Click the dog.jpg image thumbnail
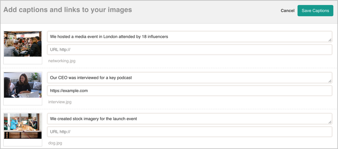 click(23, 126)
